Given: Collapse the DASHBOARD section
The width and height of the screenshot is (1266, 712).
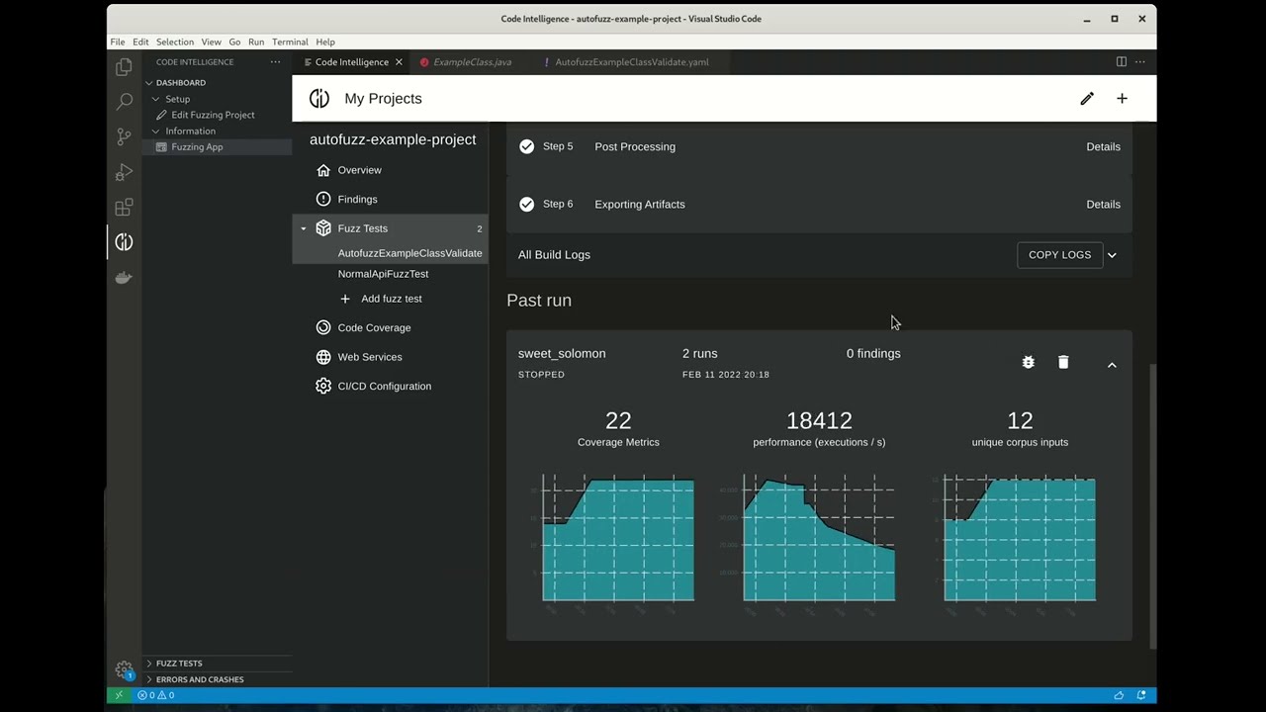Looking at the screenshot, I should (x=149, y=83).
